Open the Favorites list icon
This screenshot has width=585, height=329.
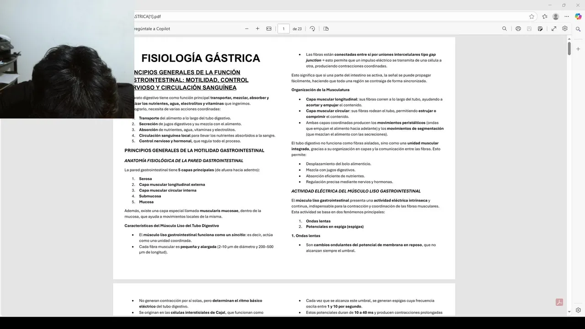coord(545,16)
